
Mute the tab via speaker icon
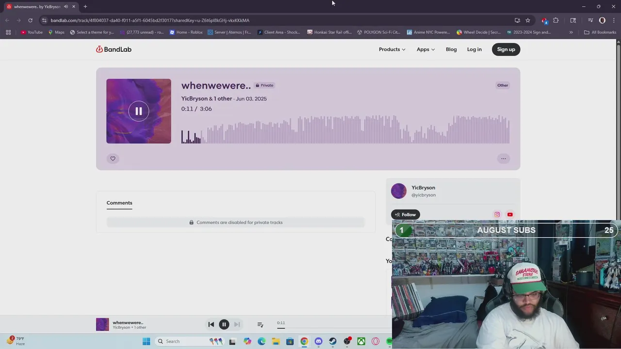click(x=66, y=7)
